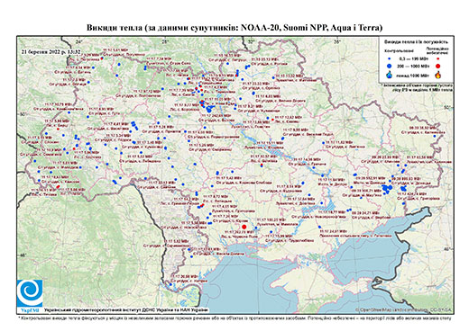Image resolution: width=469 pixels, height=331 pixels.
Task: Click the dense blue marker cluster at Донецьк
Action: coord(387,189)
